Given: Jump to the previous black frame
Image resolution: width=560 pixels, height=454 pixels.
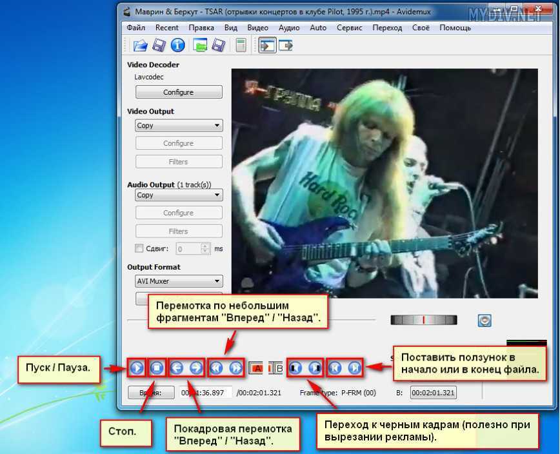Looking at the screenshot, I should [x=295, y=368].
